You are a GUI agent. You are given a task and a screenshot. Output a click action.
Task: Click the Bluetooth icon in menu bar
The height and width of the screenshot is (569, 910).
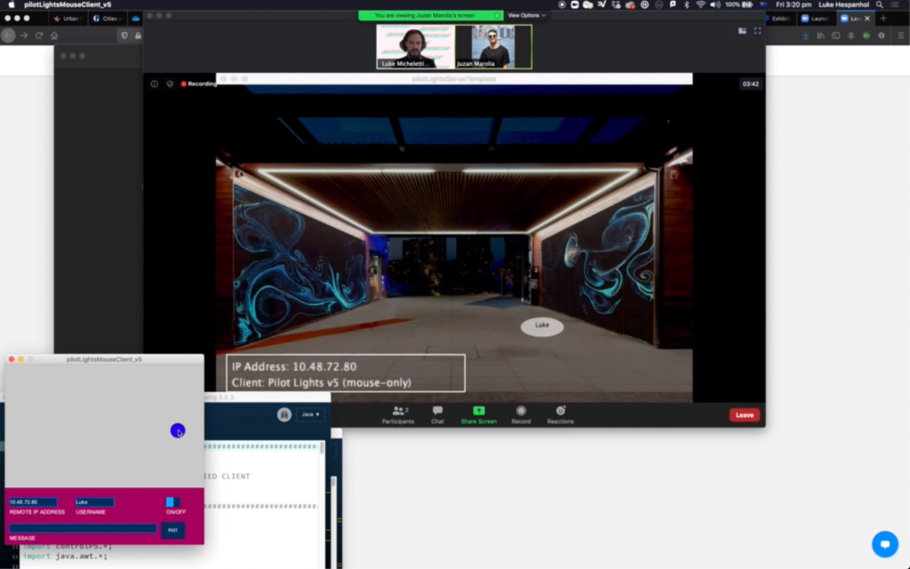(x=687, y=4)
